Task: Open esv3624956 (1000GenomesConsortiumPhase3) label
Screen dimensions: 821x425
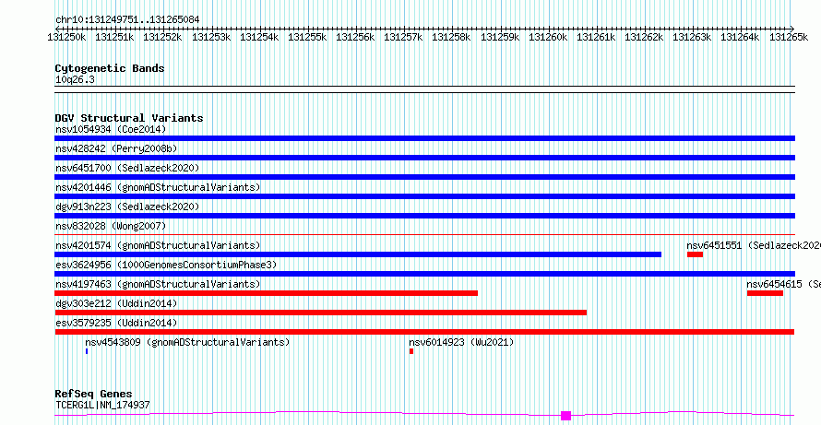Action: tap(166, 265)
